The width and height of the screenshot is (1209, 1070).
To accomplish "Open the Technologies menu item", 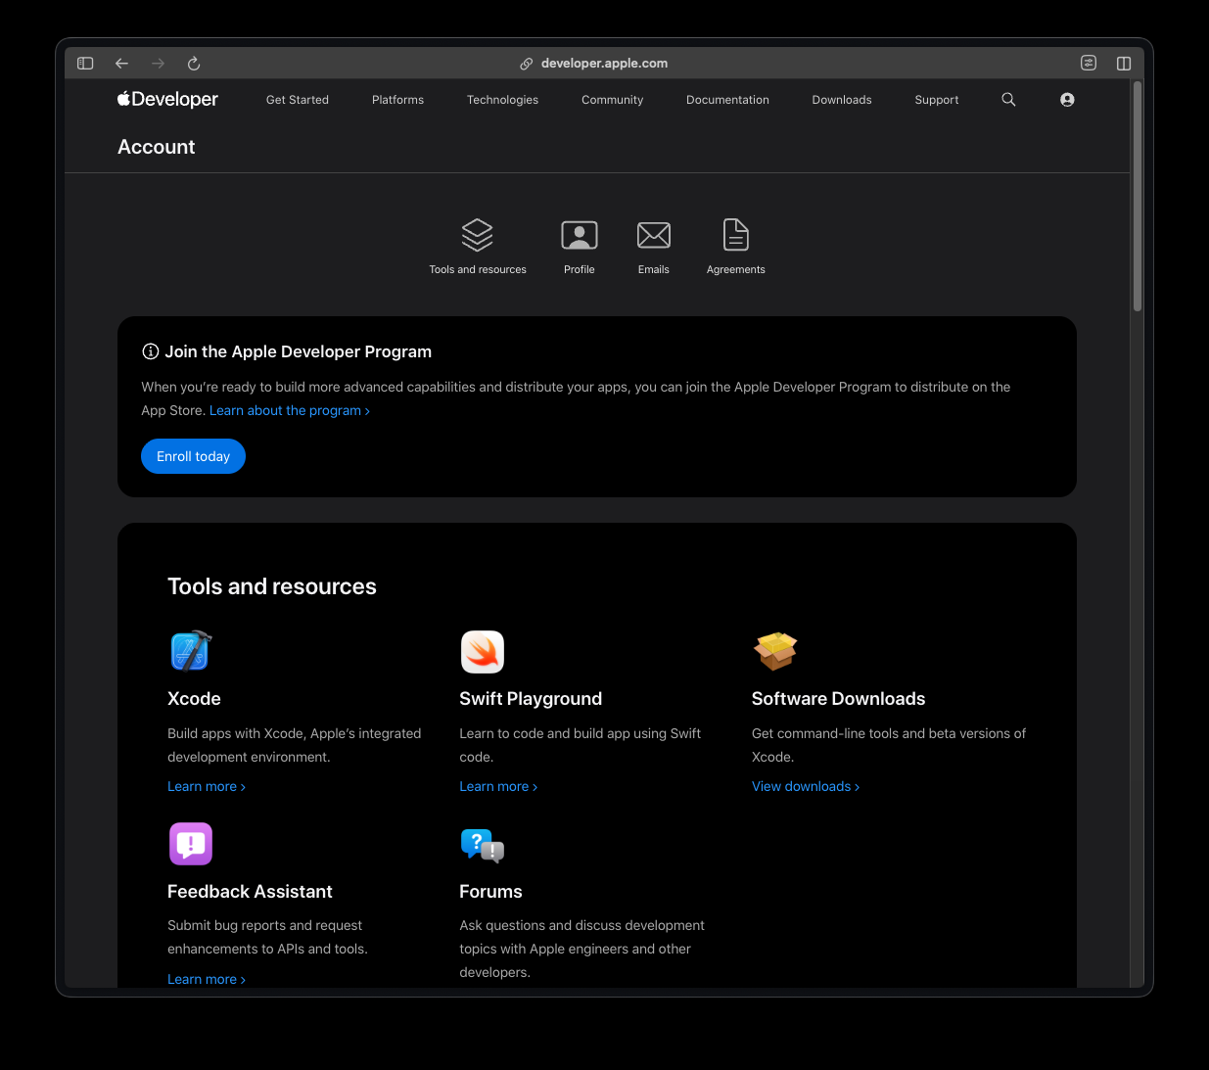I will click(x=502, y=100).
